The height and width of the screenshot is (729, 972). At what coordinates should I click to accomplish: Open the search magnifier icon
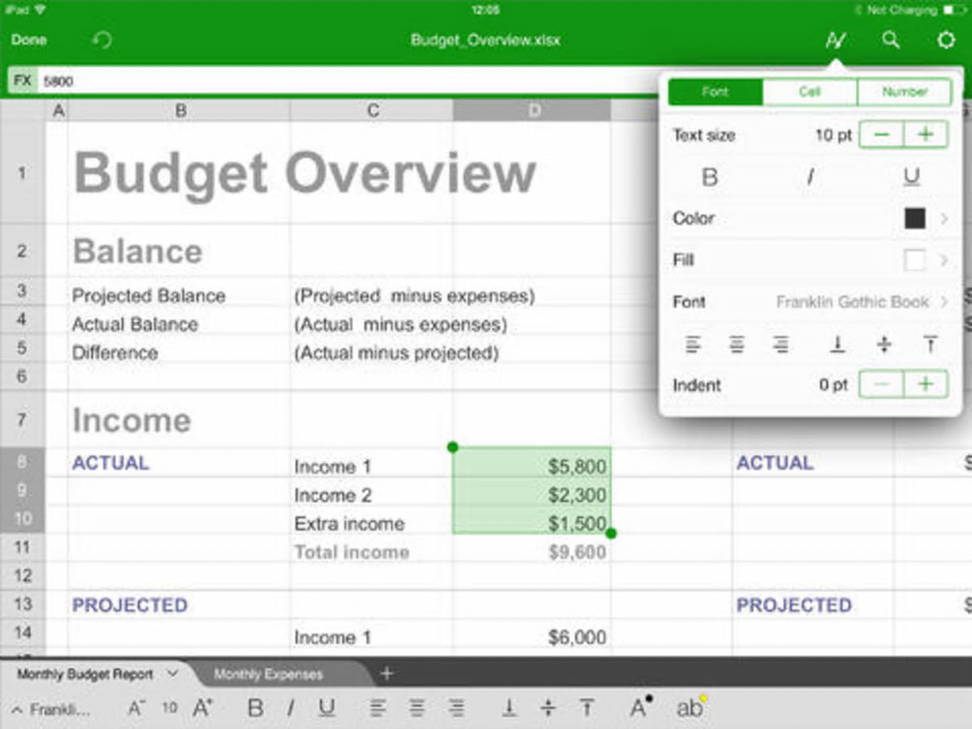[x=890, y=40]
